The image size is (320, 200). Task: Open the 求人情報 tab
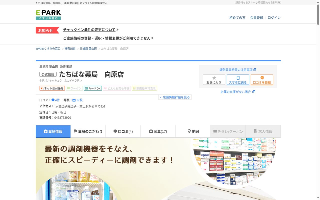point(263,131)
